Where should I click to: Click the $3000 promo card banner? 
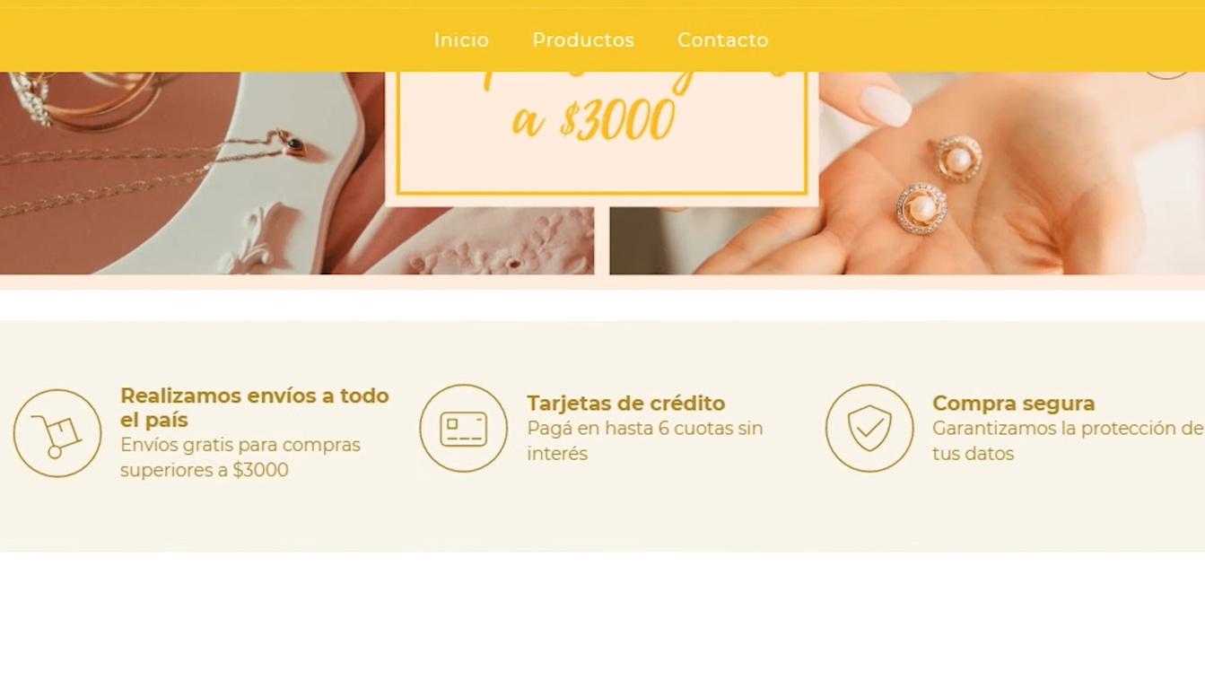(601, 136)
